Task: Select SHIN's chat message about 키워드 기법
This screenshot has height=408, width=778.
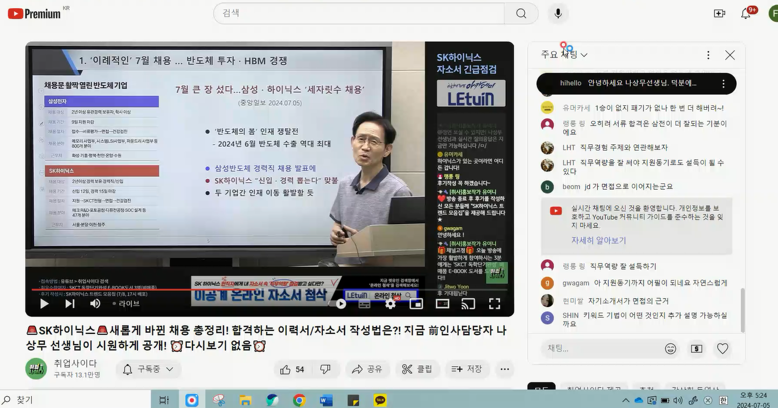Action: (x=636, y=319)
